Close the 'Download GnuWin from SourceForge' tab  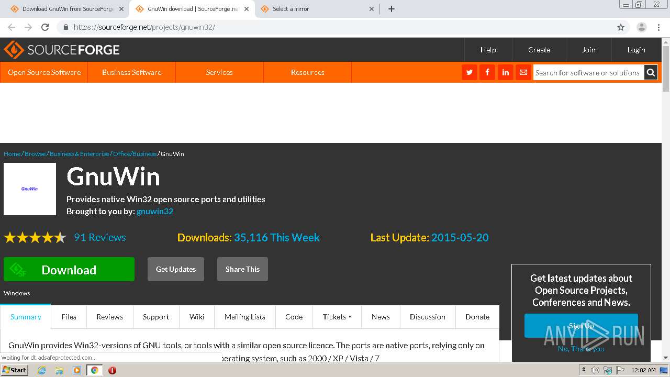(121, 9)
